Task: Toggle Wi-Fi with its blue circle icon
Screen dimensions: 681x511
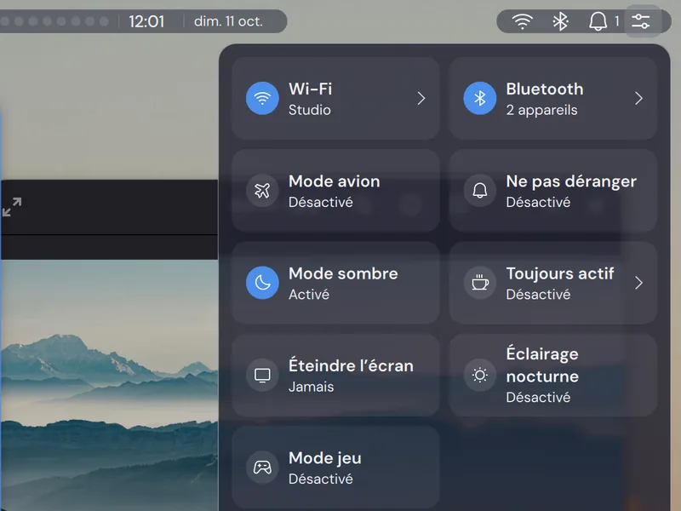Action: pyautogui.click(x=262, y=98)
